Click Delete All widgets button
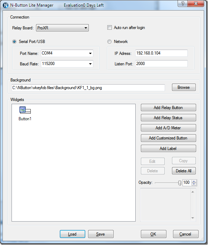 tap(184, 171)
